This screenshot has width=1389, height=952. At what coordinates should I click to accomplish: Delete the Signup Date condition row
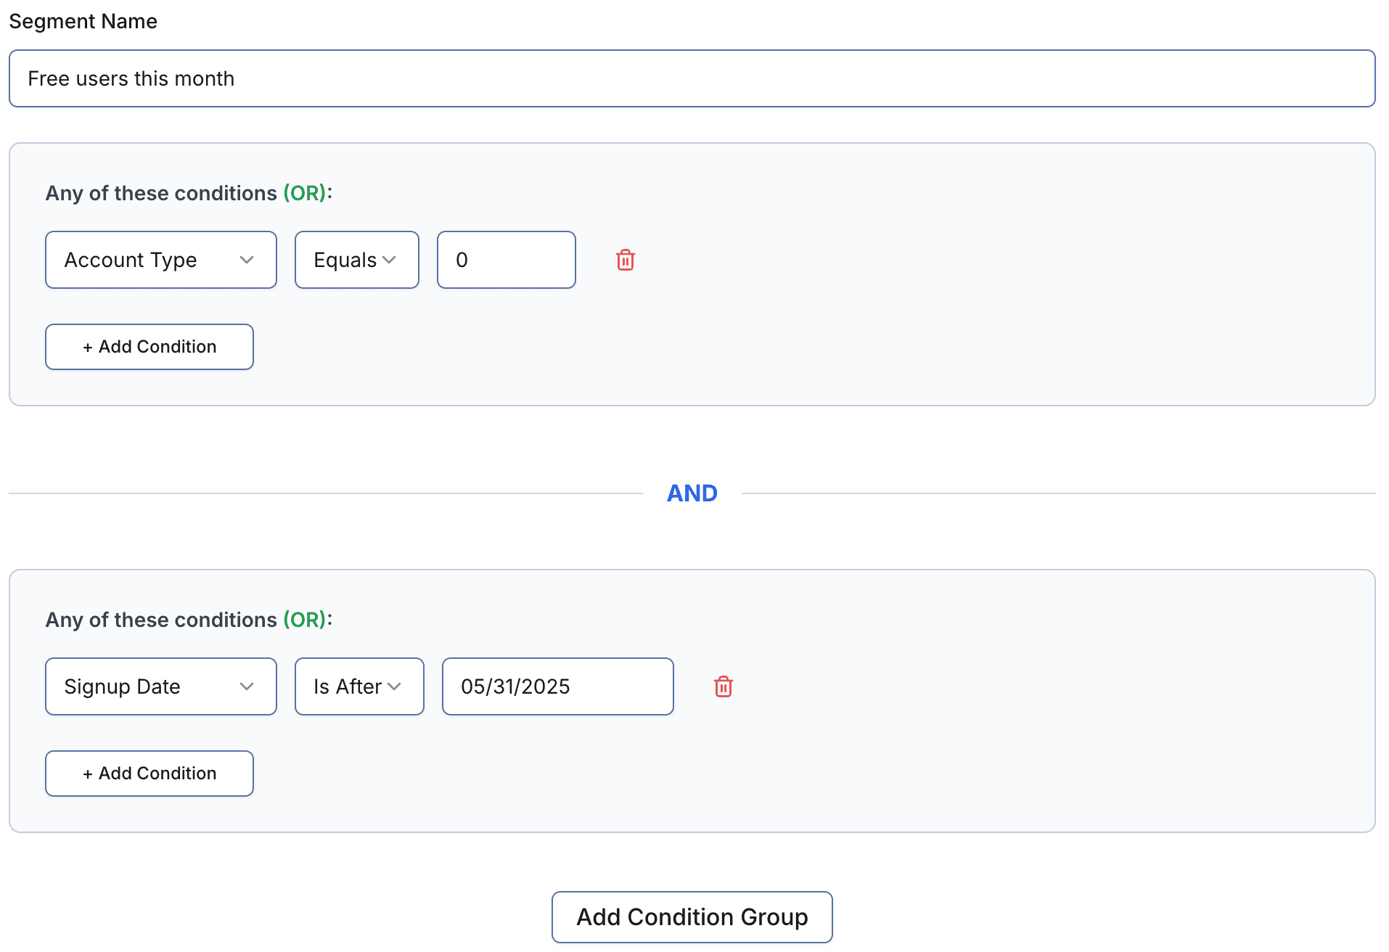(x=723, y=686)
